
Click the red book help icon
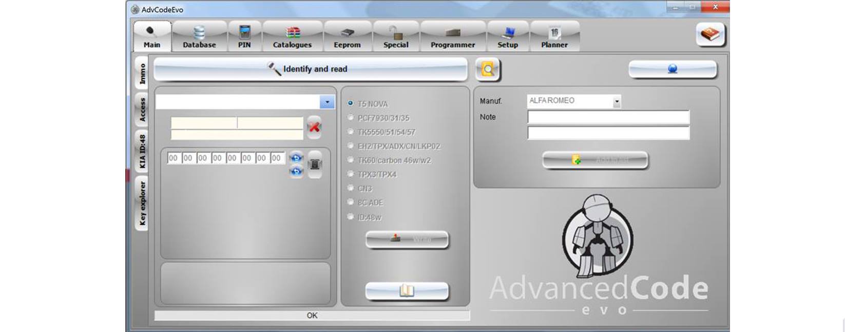(710, 35)
